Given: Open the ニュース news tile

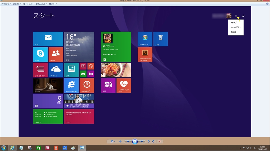Looking at the screenshot, I should pyautogui.click(x=79, y=116).
